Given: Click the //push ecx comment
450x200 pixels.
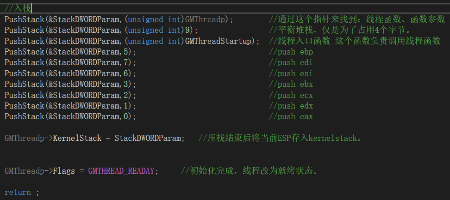Looking at the screenshot, I should (x=291, y=95).
